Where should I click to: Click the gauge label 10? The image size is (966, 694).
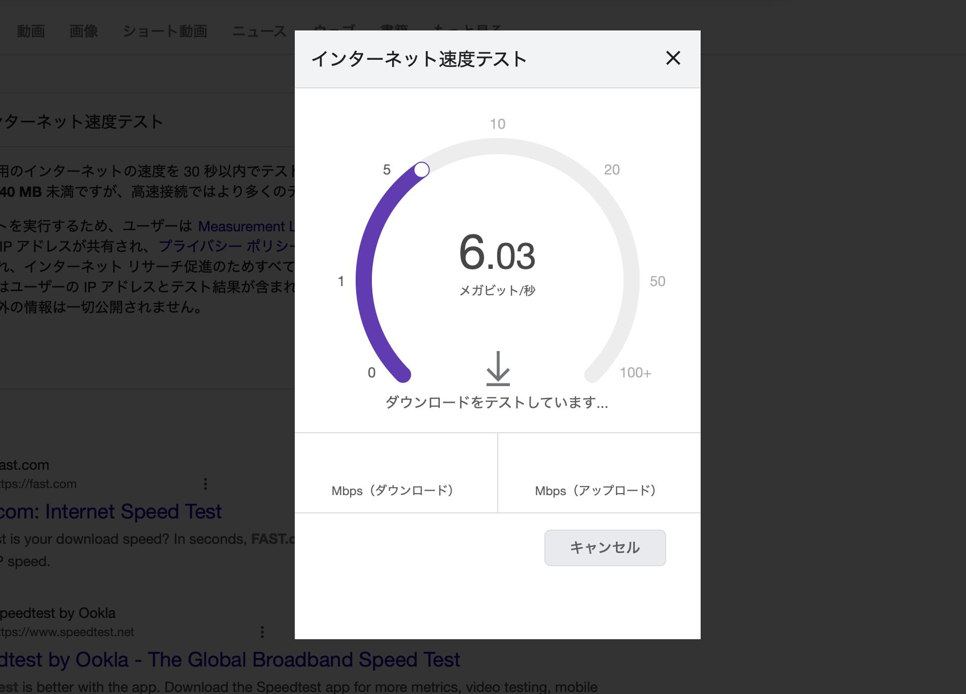point(497,124)
